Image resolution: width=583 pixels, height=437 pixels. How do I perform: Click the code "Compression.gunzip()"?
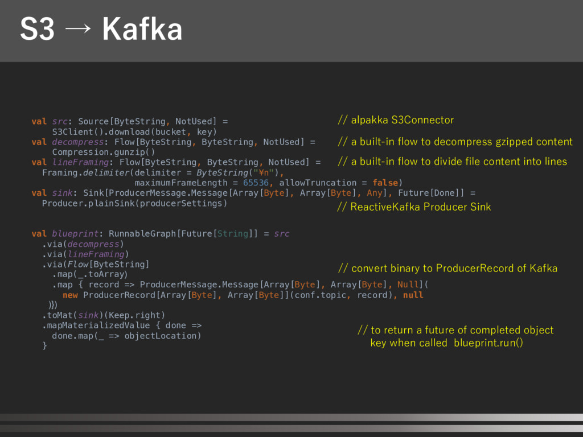coord(104,152)
